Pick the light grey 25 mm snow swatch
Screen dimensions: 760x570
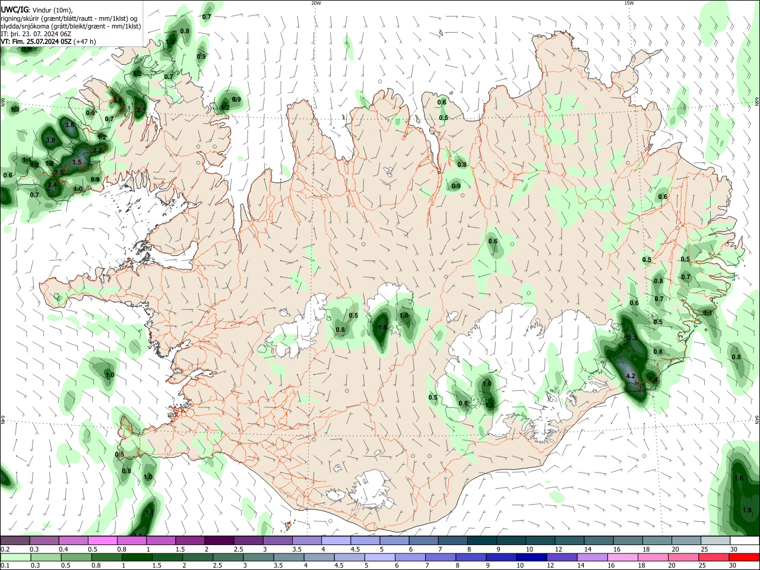pyautogui.click(x=715, y=541)
